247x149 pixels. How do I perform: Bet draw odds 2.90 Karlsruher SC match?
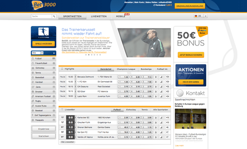[135, 118]
